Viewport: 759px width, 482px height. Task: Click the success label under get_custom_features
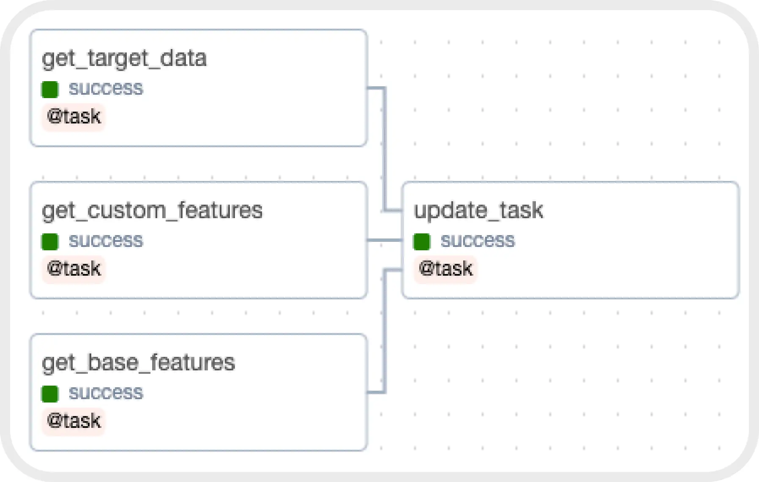[x=106, y=241]
